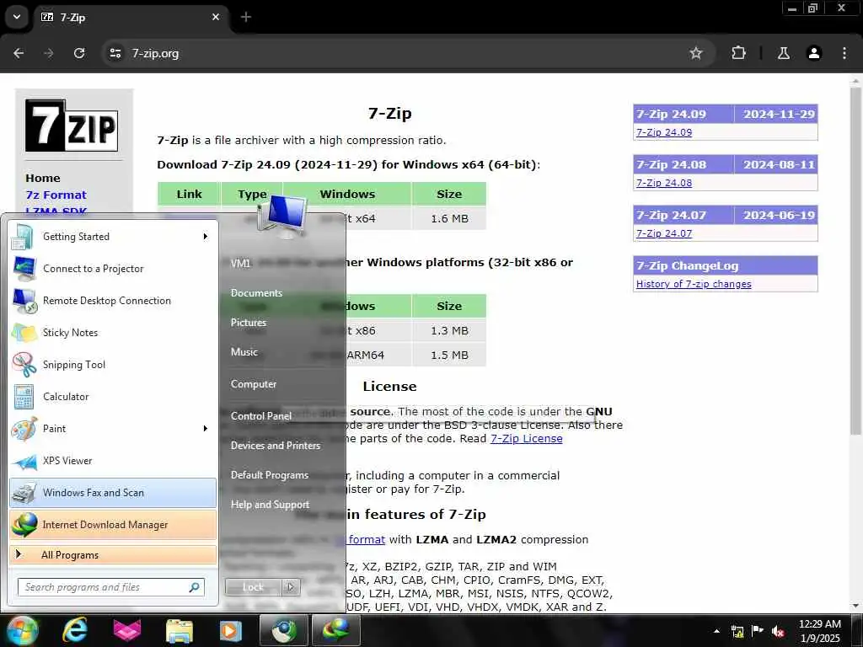
Task: Open VM1 user folder
Action: point(240,264)
